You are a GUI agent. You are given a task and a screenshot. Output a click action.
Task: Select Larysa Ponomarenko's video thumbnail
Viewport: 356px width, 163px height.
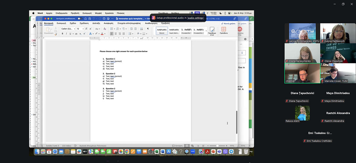point(302,33)
